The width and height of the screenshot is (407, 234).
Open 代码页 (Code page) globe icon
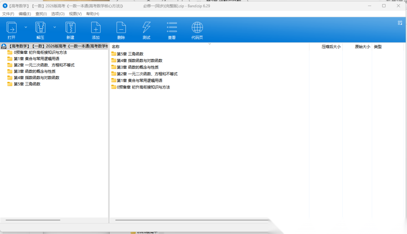[197, 28]
